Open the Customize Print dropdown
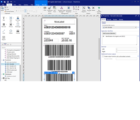Screen dimensions: 140x120 click(x=50, y=9)
